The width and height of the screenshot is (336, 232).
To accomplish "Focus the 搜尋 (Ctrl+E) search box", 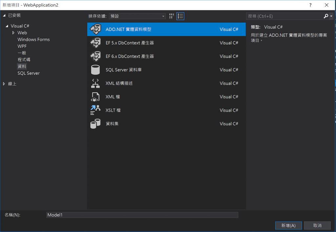I will tap(284, 16).
